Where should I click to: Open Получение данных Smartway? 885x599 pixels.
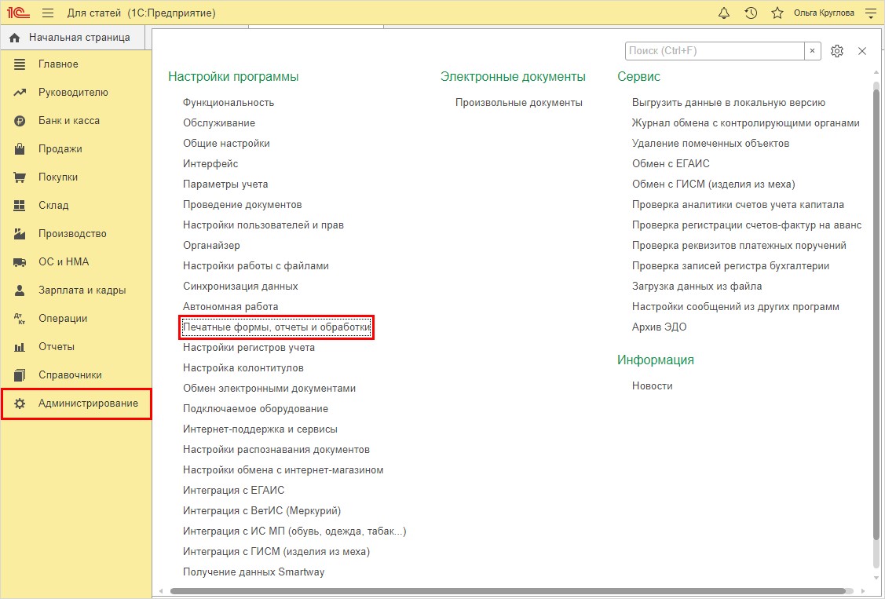[254, 572]
